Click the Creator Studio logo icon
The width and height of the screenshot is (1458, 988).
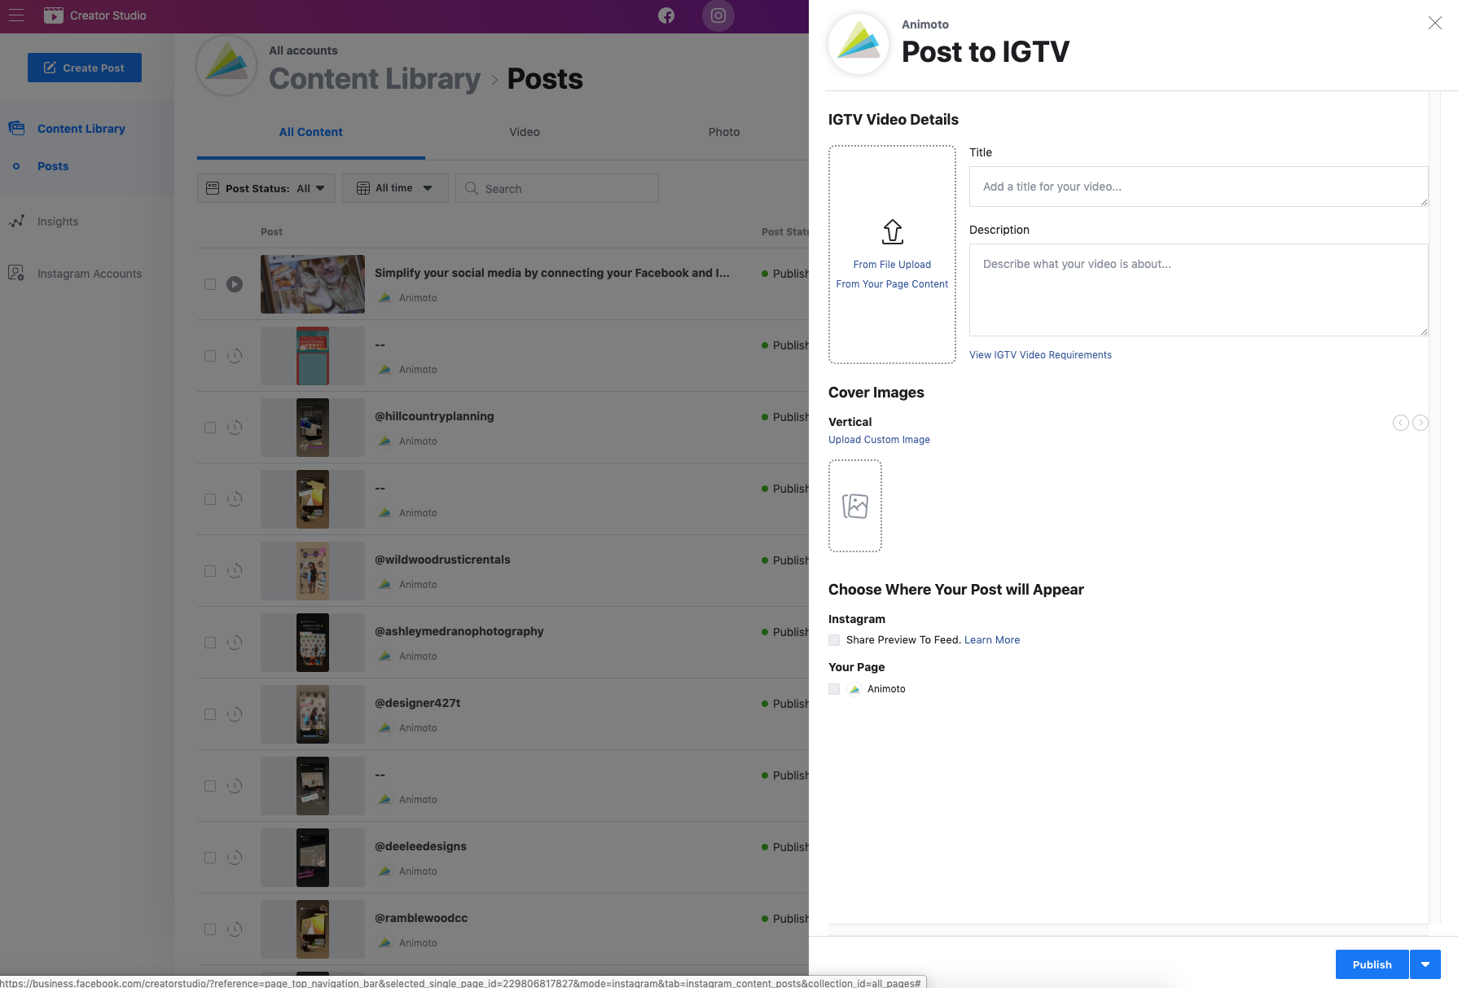click(x=54, y=15)
